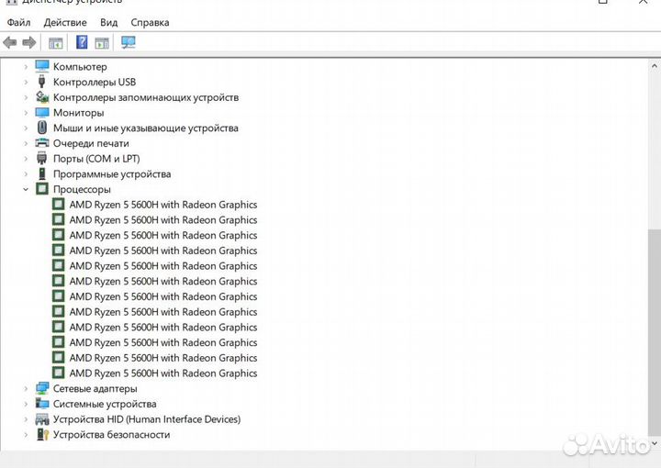The width and height of the screenshot is (661, 468).
Task: Click the scan for hardware changes icon
Action: [129, 42]
